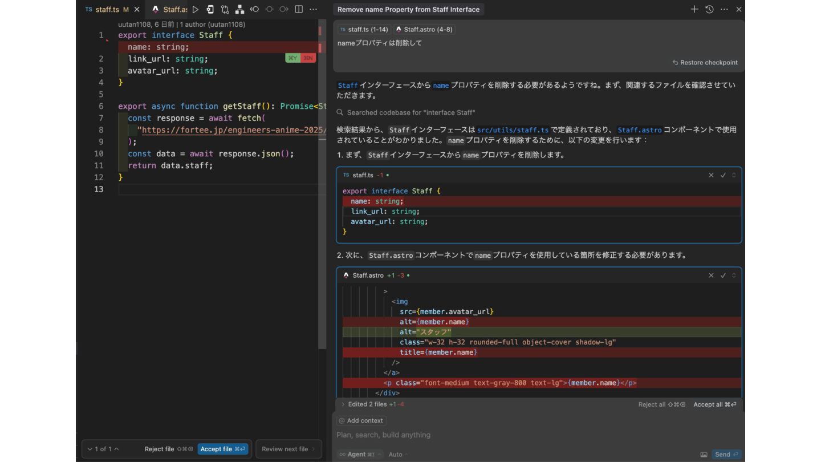821x462 pixels.
Task: Click the editor more actions ellipsis
Action: tap(314, 9)
